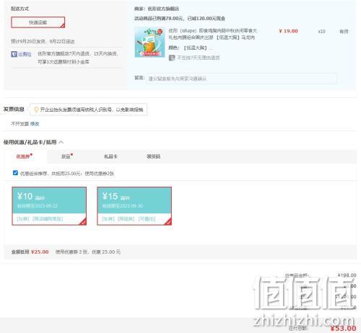
Task: Focus the 留言 message input field
Action: [x=241, y=79]
